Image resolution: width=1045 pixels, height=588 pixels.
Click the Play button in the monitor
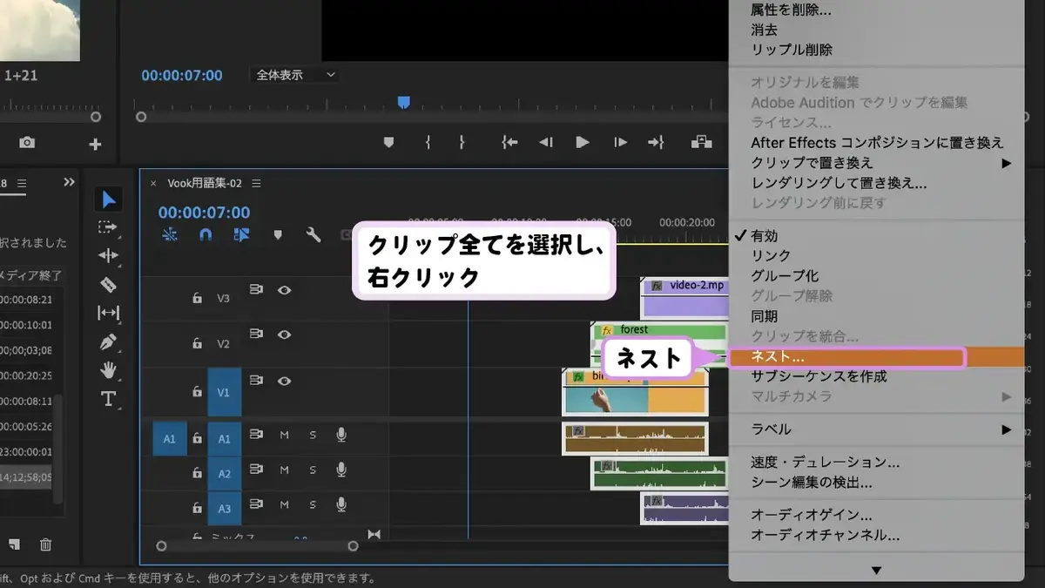tap(583, 142)
